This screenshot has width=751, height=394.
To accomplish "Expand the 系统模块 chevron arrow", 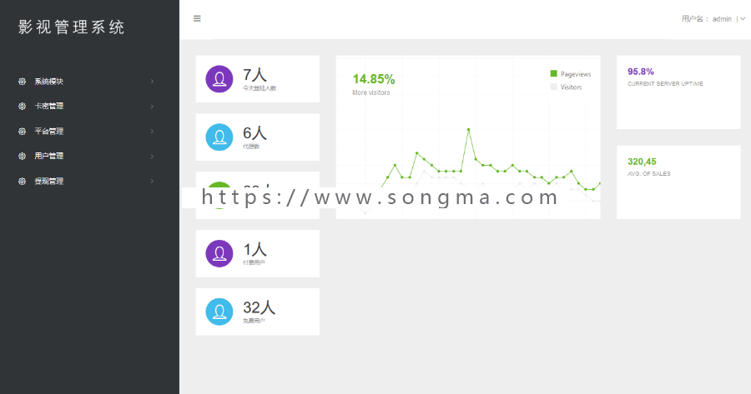I will [152, 82].
